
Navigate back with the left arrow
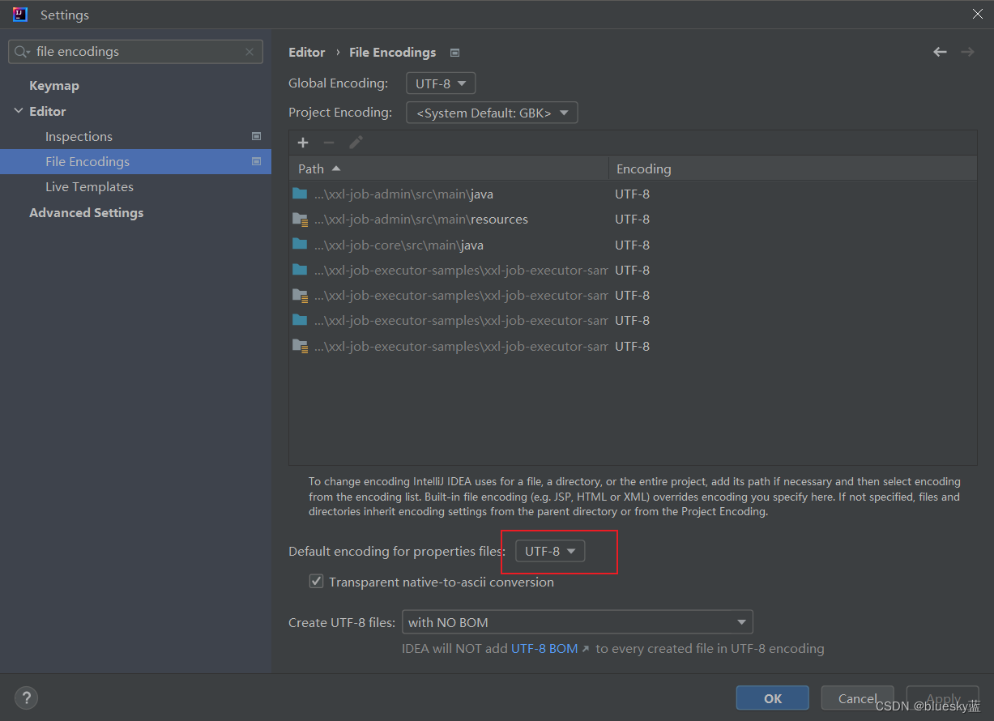click(x=940, y=52)
